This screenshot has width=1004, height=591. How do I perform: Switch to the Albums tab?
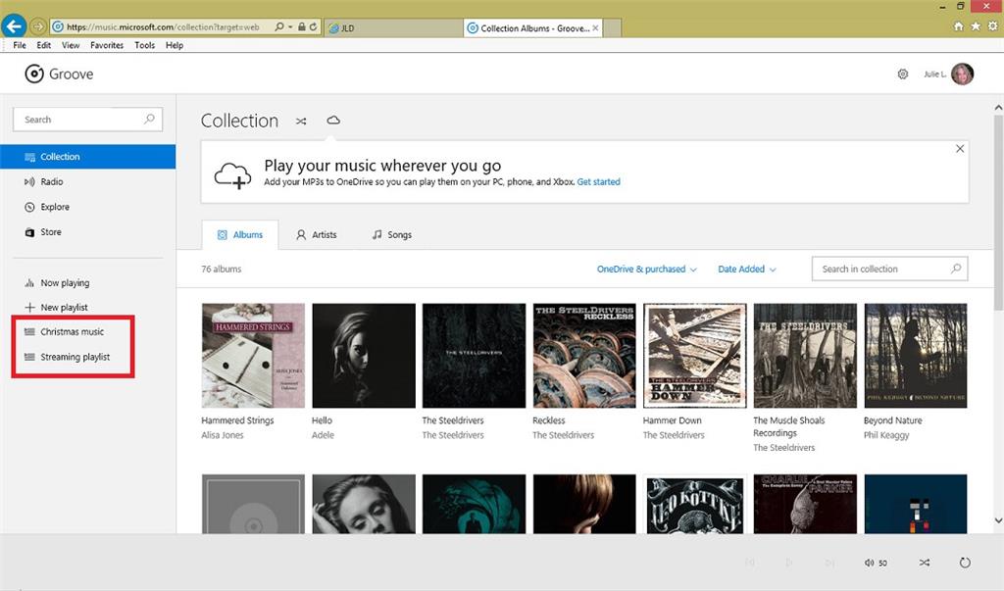coord(240,235)
